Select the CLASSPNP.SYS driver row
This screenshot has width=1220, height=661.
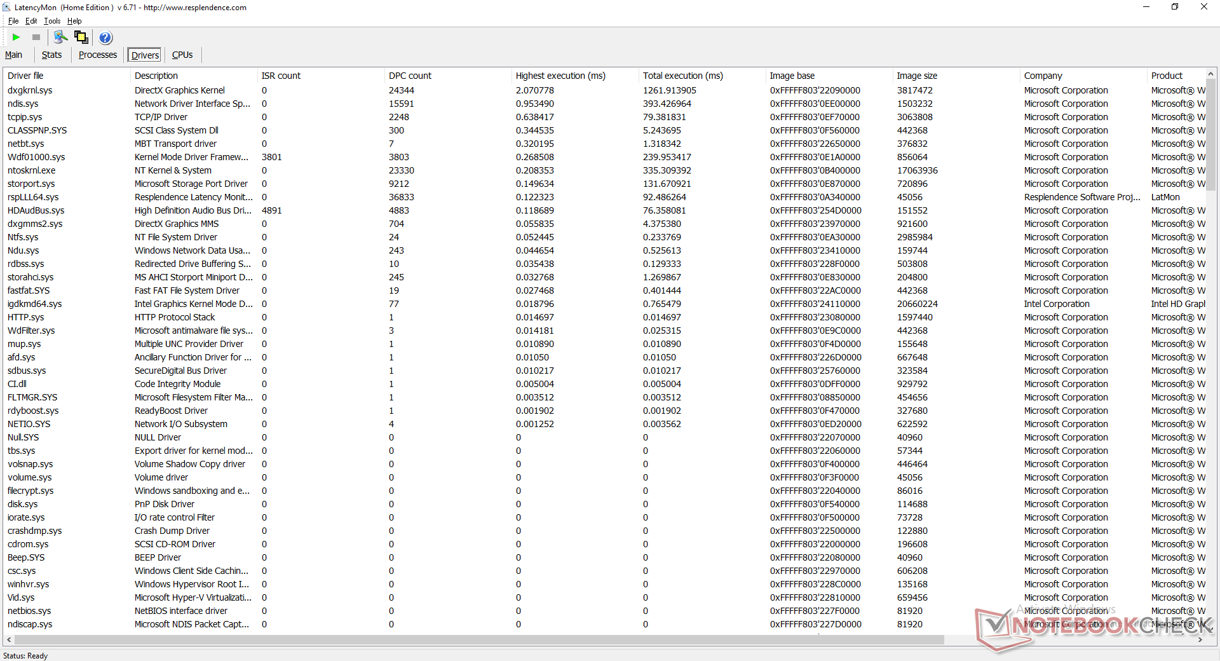click(604, 130)
